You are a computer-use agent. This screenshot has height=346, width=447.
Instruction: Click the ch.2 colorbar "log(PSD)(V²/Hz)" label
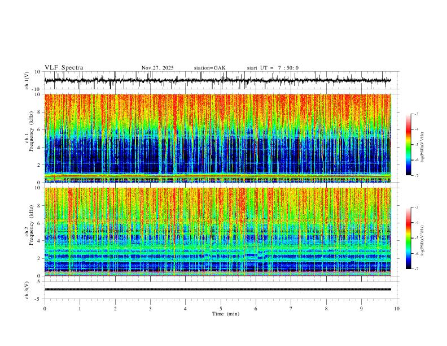[422, 241]
